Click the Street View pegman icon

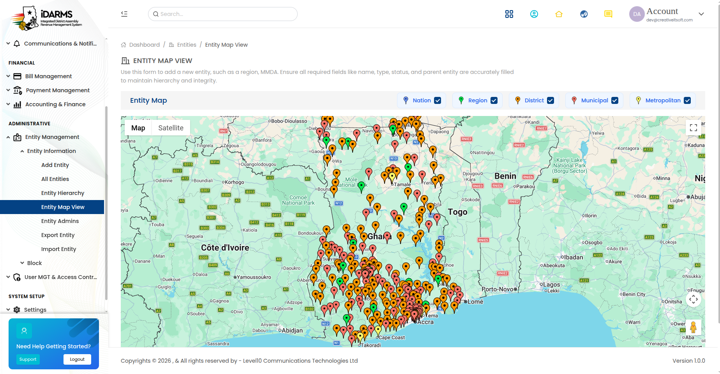[693, 327]
